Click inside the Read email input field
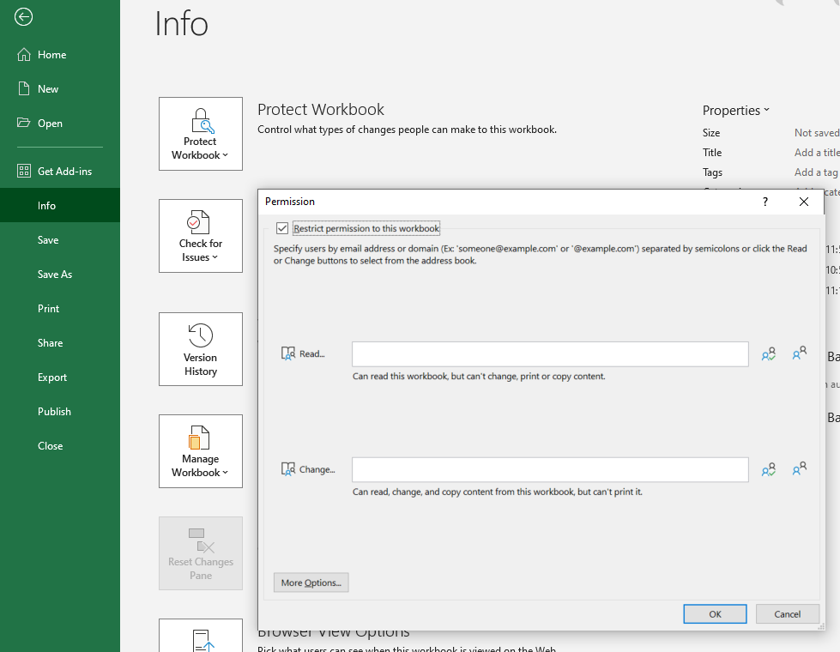Image resolution: width=840 pixels, height=652 pixels. click(x=549, y=353)
